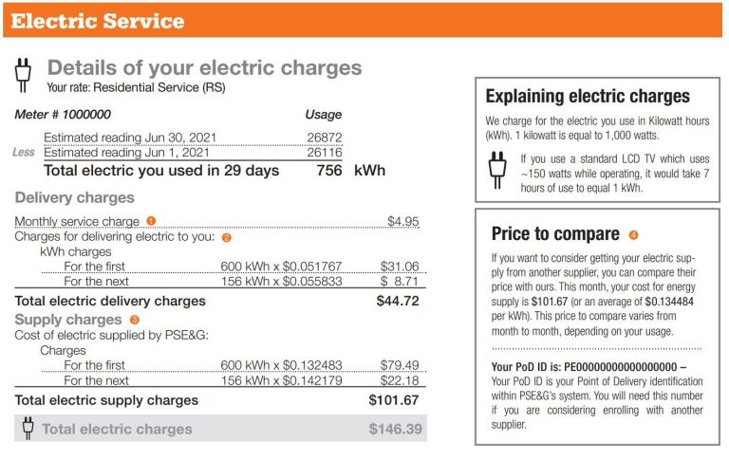Click the orange number 4 marker

click(x=633, y=234)
